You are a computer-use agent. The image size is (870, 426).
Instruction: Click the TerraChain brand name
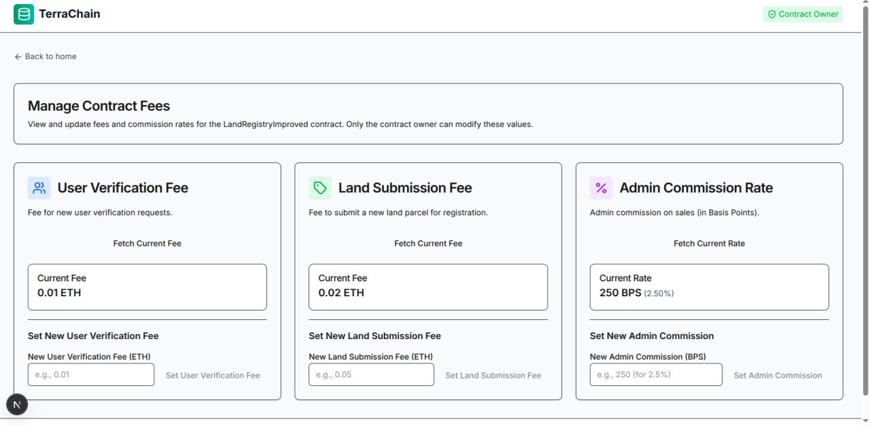pyautogui.click(x=70, y=14)
